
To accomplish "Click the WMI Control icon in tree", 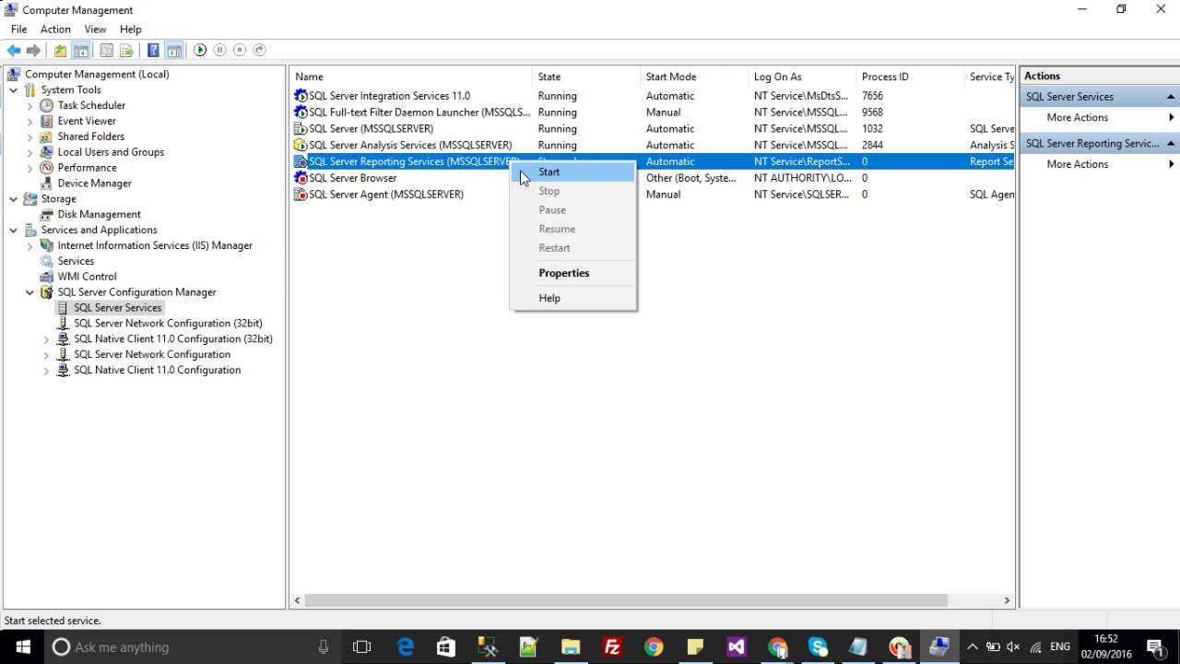I will point(46,277).
